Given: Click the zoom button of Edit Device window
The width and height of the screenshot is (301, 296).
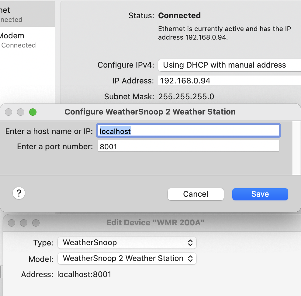Looking at the screenshot, I should [x=36, y=223].
